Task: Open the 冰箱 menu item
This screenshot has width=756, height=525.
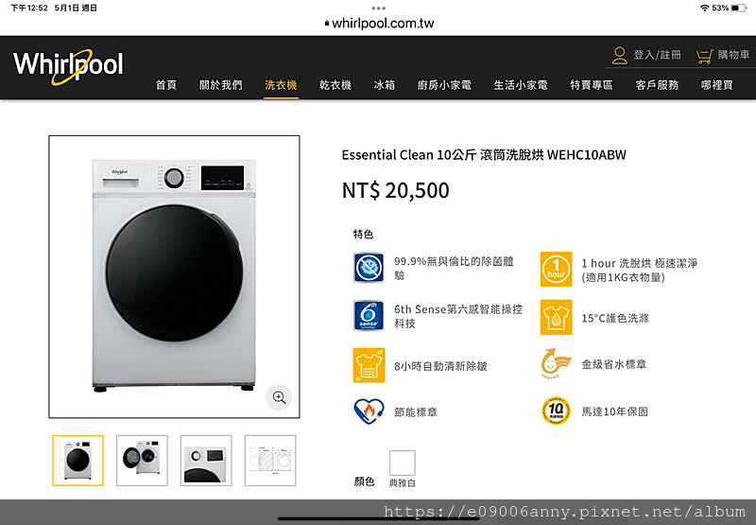Action: pos(385,85)
